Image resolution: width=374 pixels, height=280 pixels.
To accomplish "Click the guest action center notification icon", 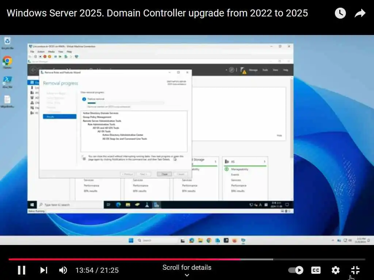I will (x=287, y=205).
